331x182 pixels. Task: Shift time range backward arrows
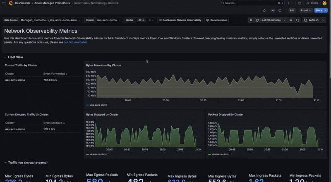coord(251,20)
